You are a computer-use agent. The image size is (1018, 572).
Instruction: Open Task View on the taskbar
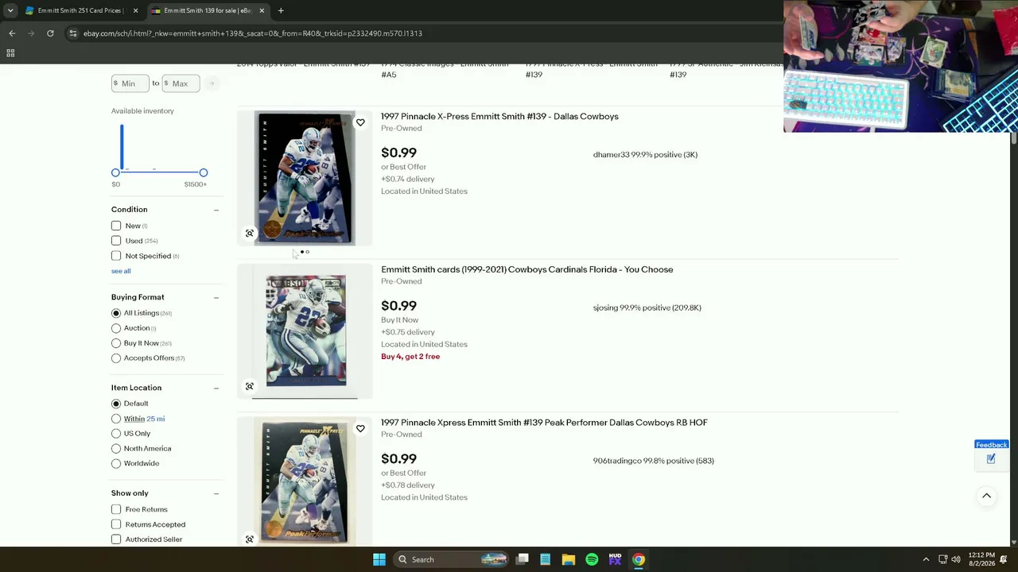click(x=523, y=559)
